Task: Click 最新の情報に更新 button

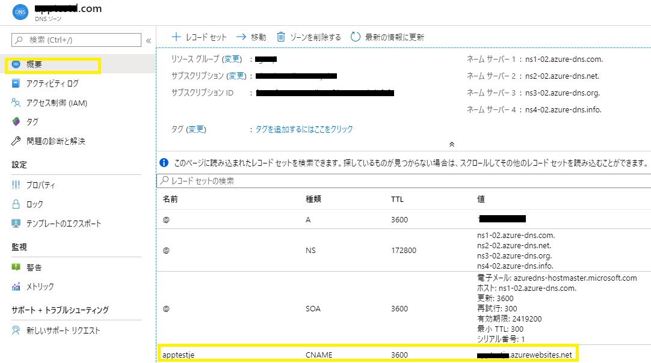Action: pos(387,37)
